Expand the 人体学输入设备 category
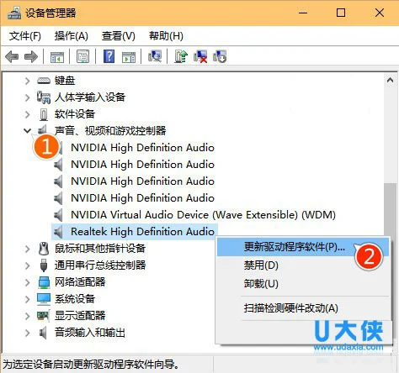Viewport: 399px width, 373px height. pyautogui.click(x=27, y=97)
